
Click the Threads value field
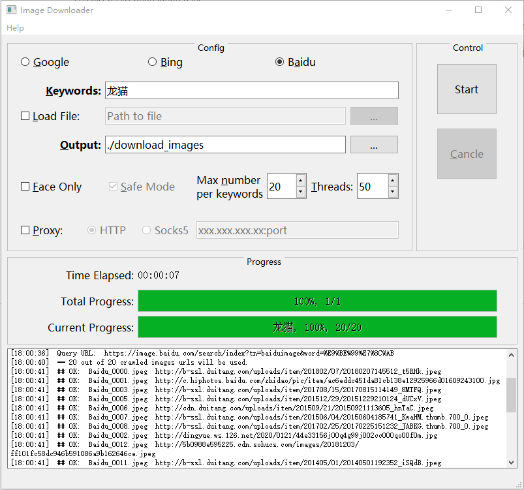coord(372,186)
